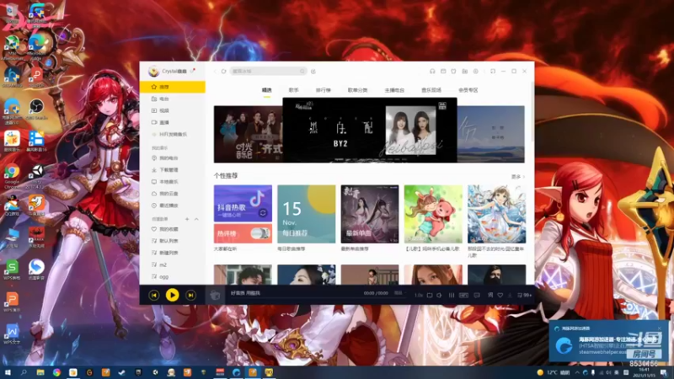Open the 黑白配 BY2 banner
This screenshot has height=379, width=674.
[370, 131]
